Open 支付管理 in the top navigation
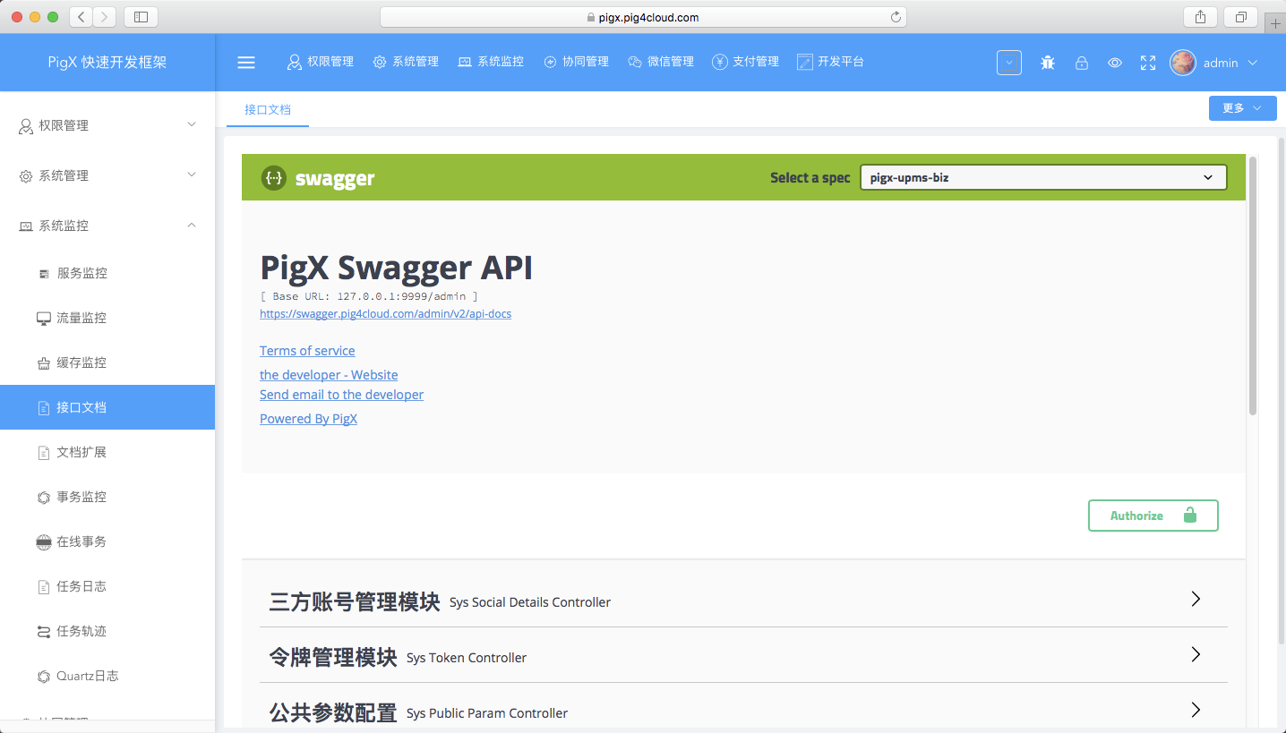This screenshot has width=1286, height=733. point(746,62)
